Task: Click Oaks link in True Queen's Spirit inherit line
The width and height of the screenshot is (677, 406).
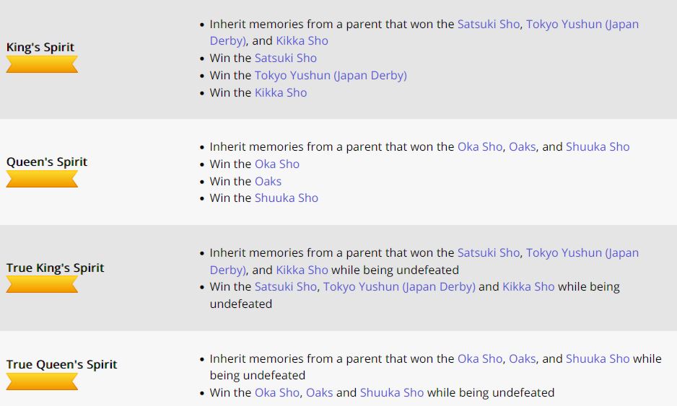Action: (x=522, y=359)
